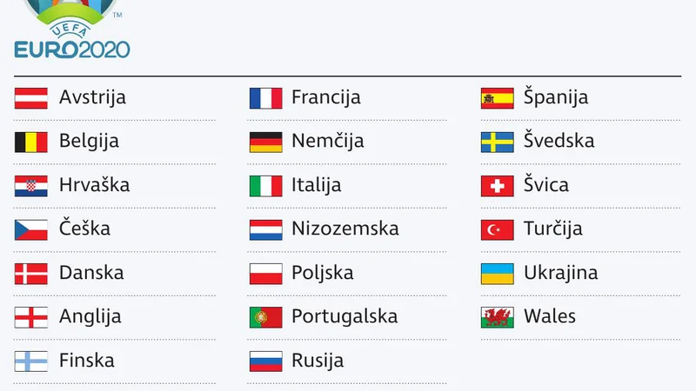696x391 pixels.
Task: Click the Welsh dragon flag
Action: tap(497, 317)
